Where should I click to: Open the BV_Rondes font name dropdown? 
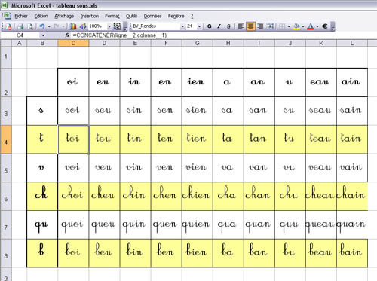pos(182,26)
